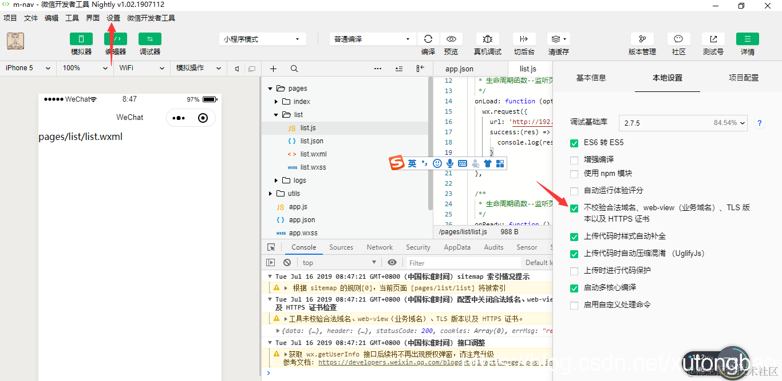Select list.wxml file in tree

[x=313, y=154]
